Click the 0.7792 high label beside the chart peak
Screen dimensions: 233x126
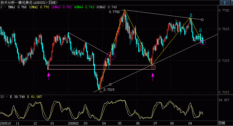click(114, 12)
